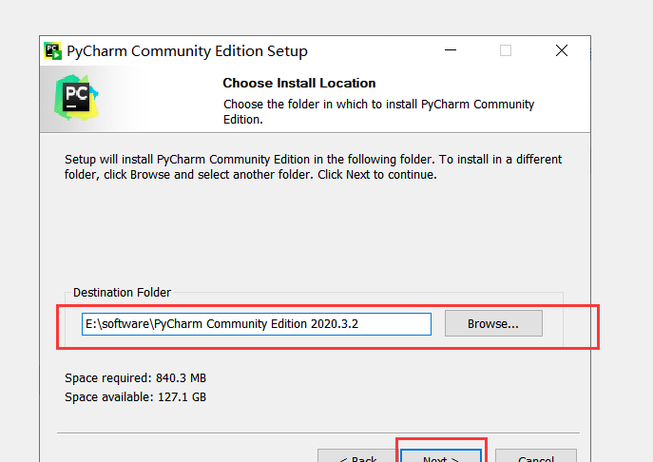Click the "PyCharm Community Edition Setup" window title
This screenshot has height=462, width=653.
pos(187,51)
